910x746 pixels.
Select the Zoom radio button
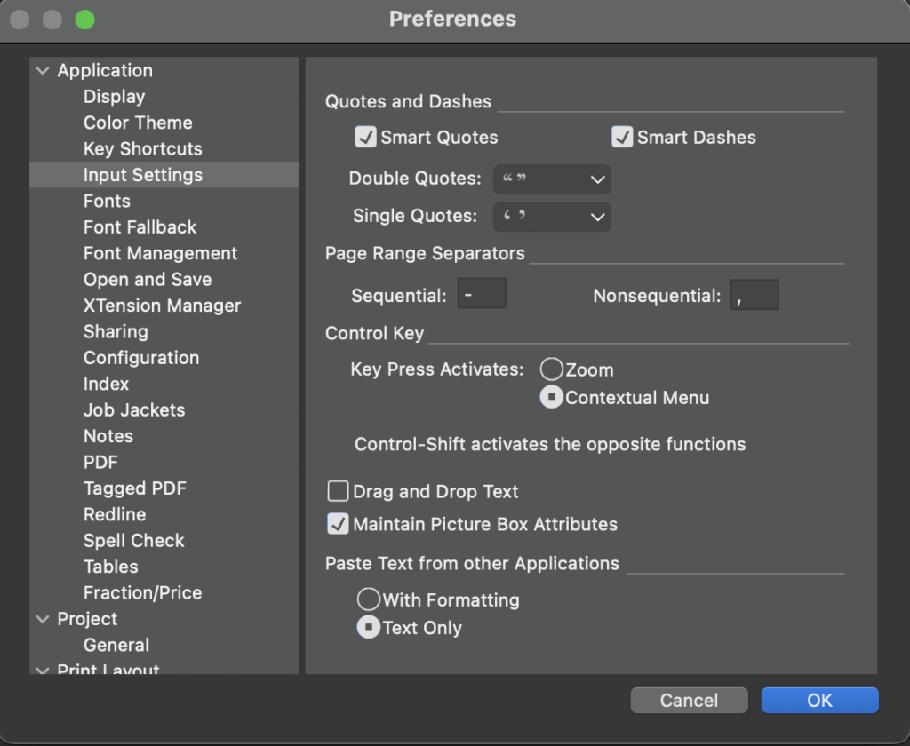click(552, 370)
